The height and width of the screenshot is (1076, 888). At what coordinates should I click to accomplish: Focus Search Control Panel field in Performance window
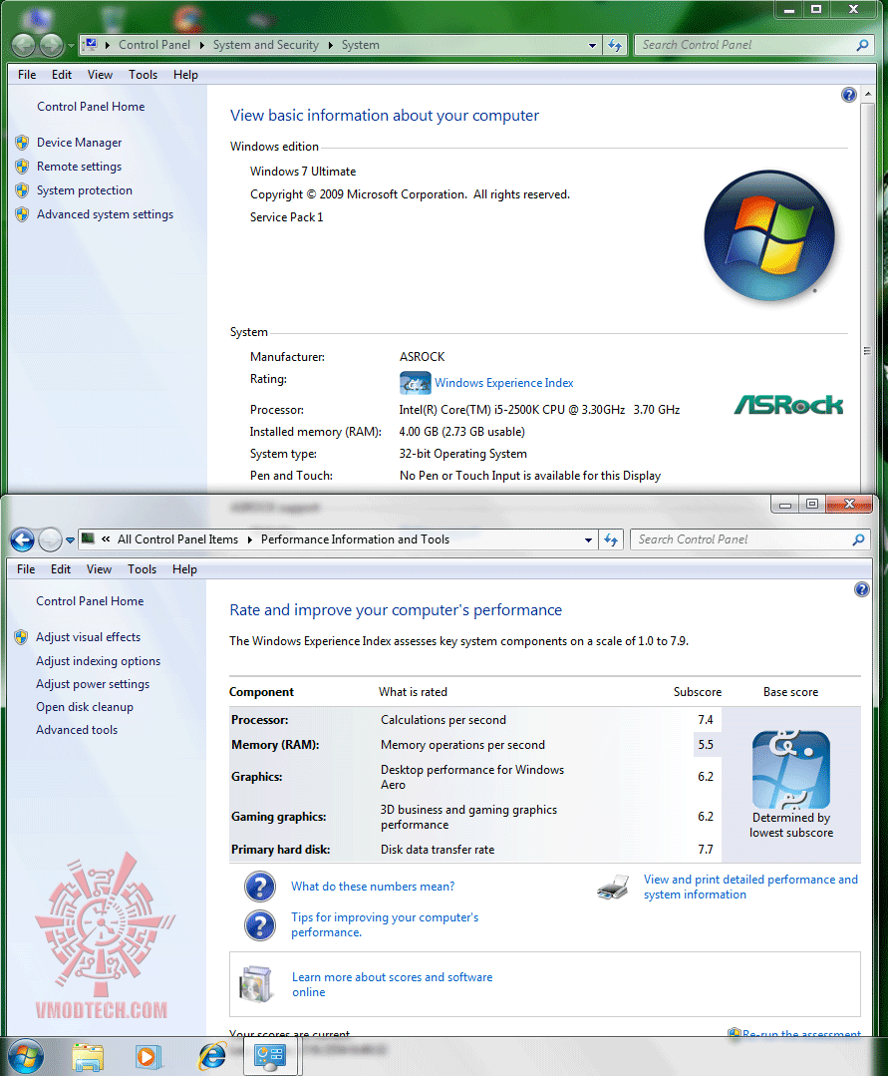point(741,540)
